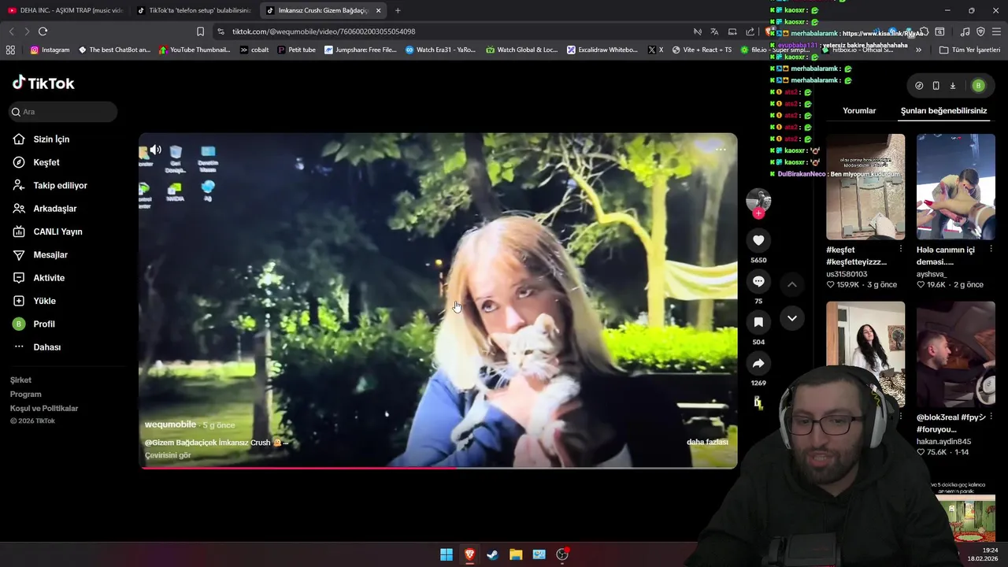Open File Explorer from the taskbar

click(x=516, y=554)
